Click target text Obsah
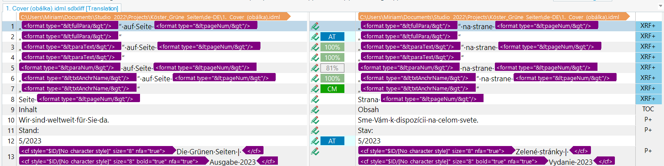The width and height of the screenshot is (664, 166). [368, 110]
